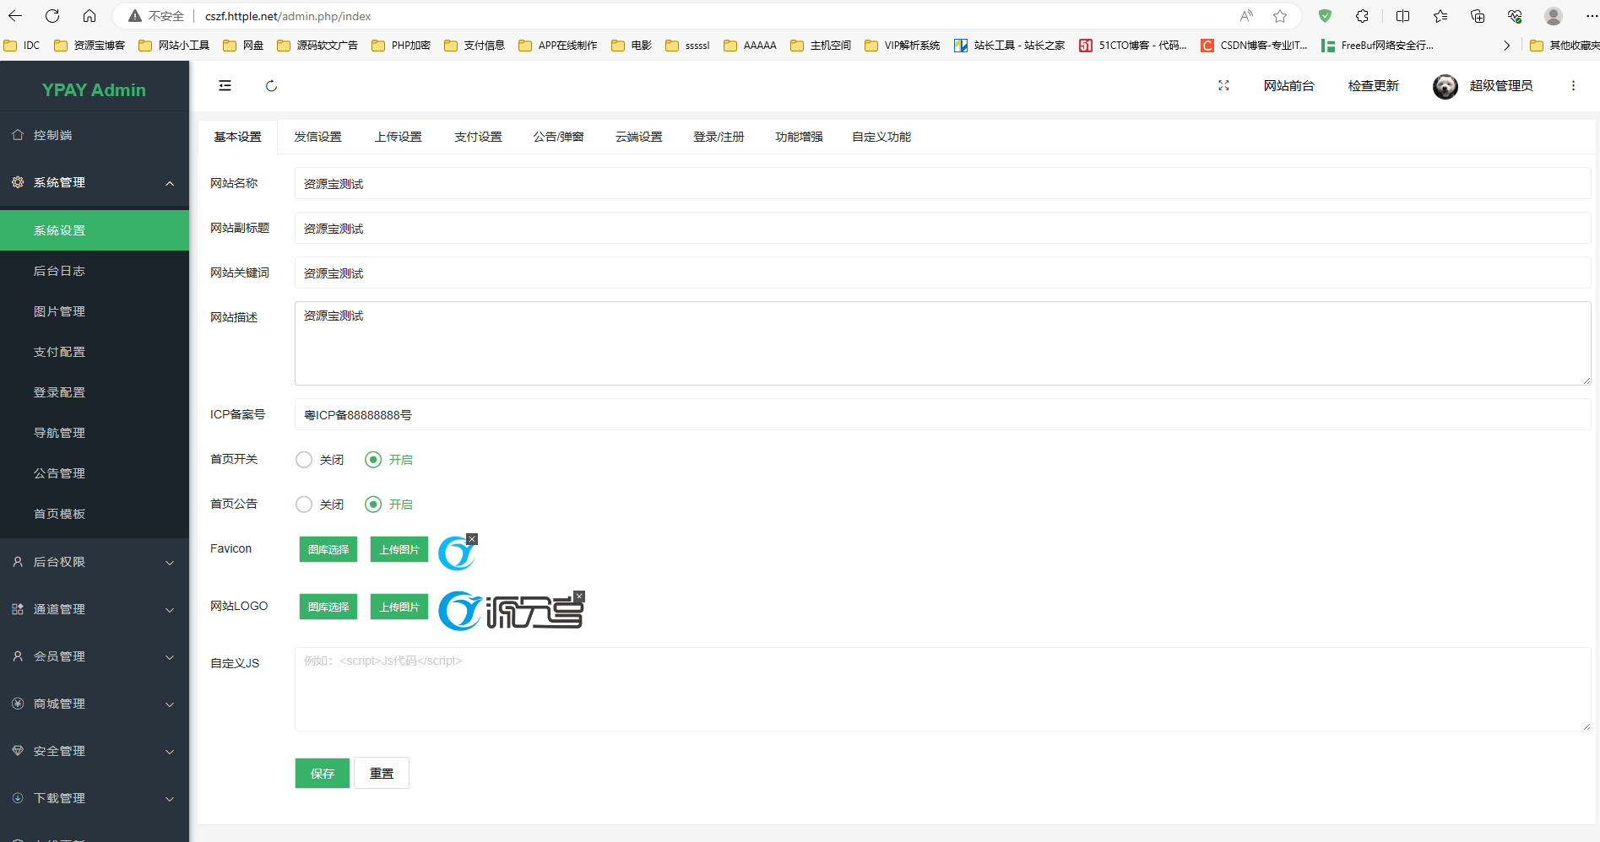The width and height of the screenshot is (1600, 842).
Task: Click the green 保存 button
Action: 322,773
